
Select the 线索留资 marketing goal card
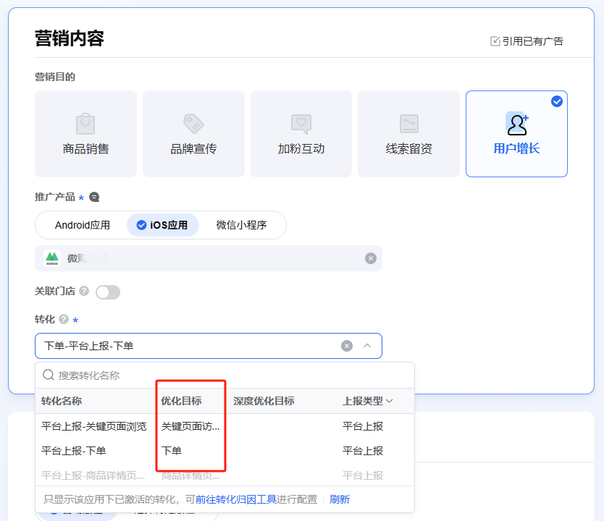408,134
